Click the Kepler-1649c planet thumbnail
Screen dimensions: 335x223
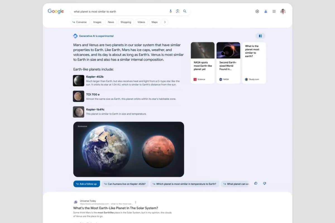(78, 112)
